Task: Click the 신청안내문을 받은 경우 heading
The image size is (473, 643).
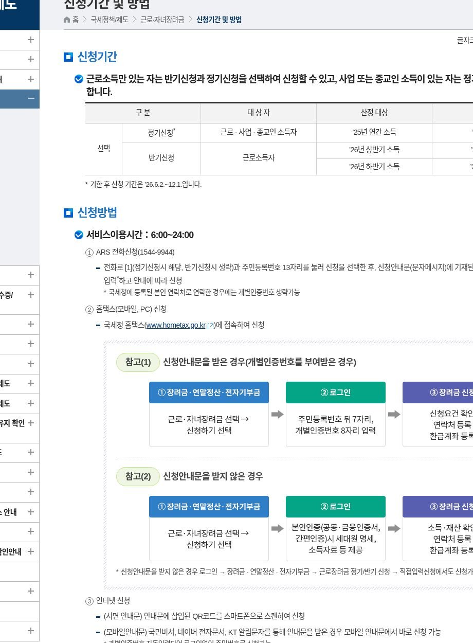Action: point(260,362)
